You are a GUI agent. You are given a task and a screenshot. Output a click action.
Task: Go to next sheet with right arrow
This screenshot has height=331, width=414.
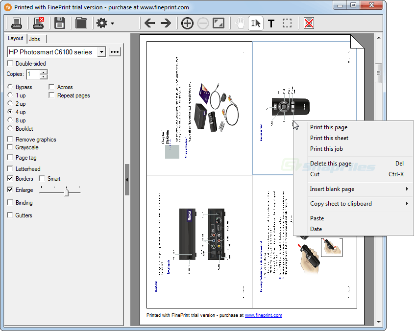click(166, 23)
